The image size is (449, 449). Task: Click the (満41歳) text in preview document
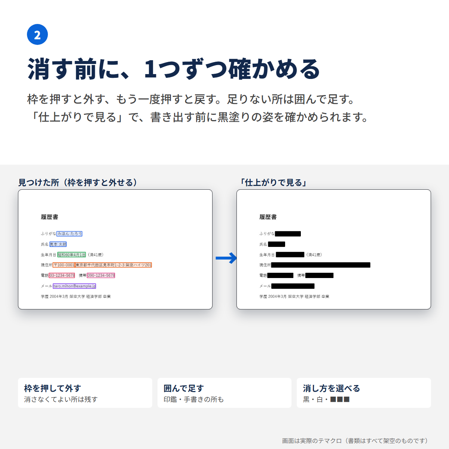(x=314, y=255)
